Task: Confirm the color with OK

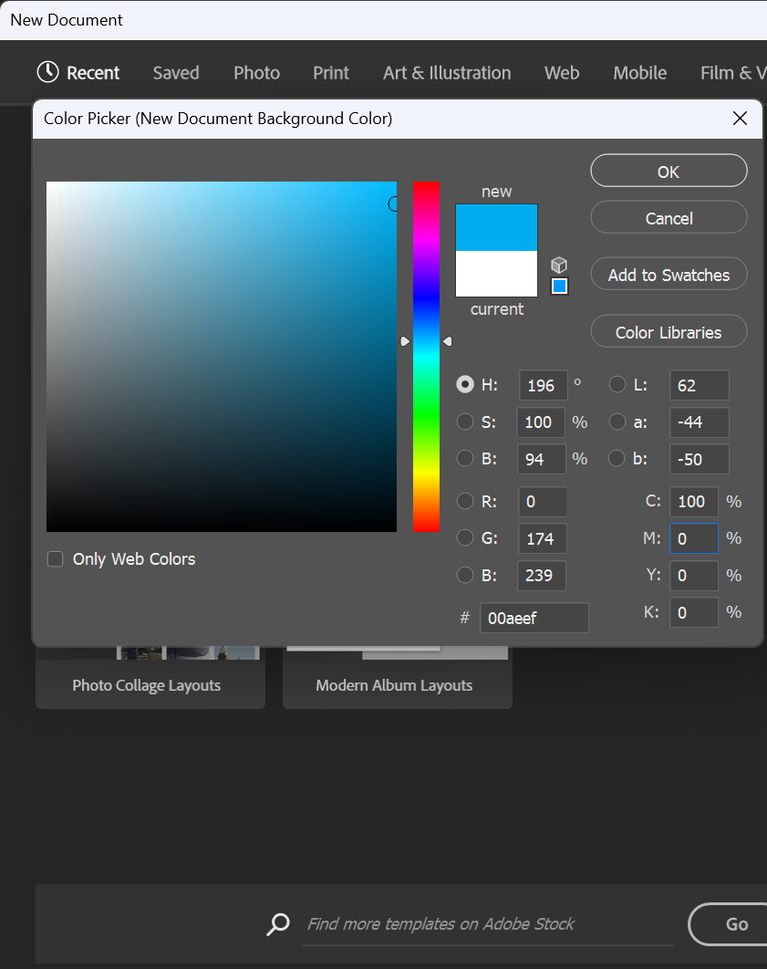Action: pos(669,172)
